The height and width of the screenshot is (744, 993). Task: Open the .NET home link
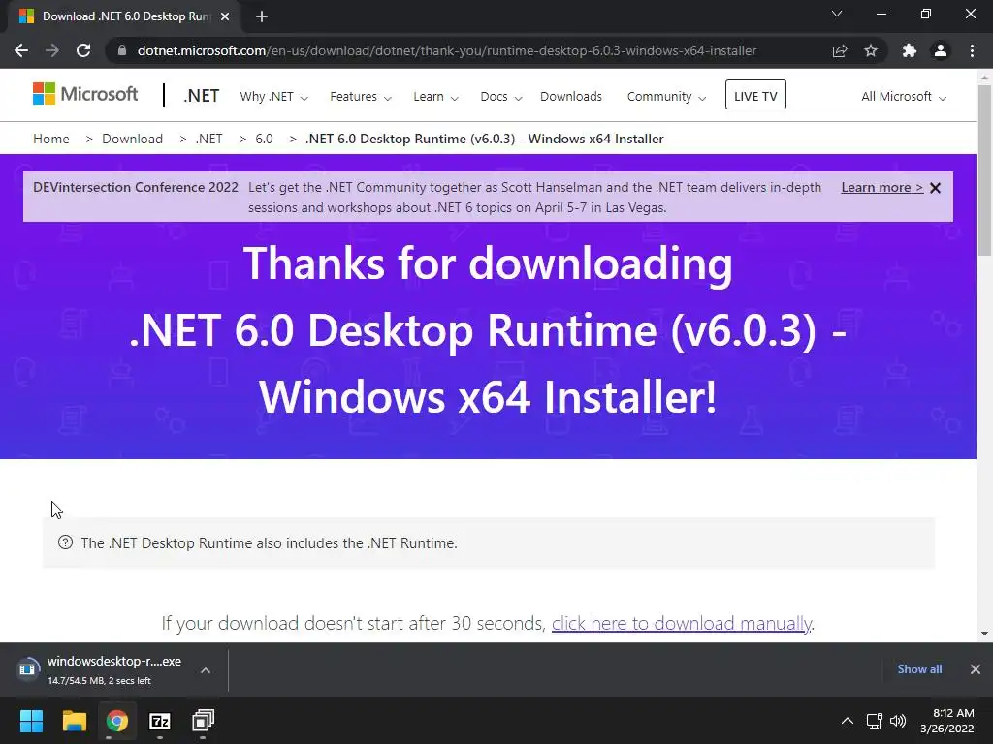(x=202, y=96)
